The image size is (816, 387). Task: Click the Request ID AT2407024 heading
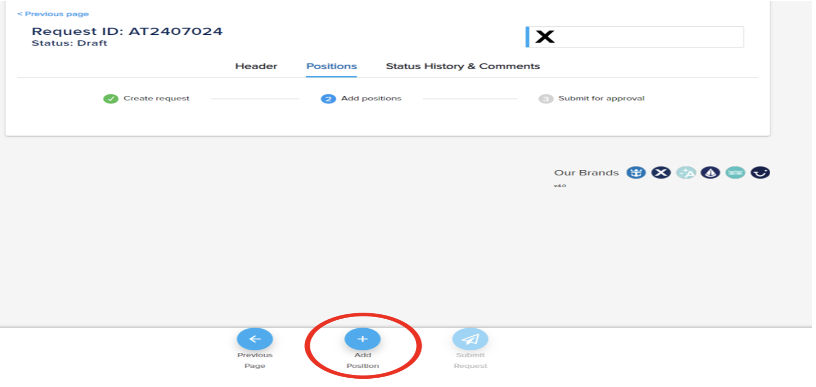127,31
